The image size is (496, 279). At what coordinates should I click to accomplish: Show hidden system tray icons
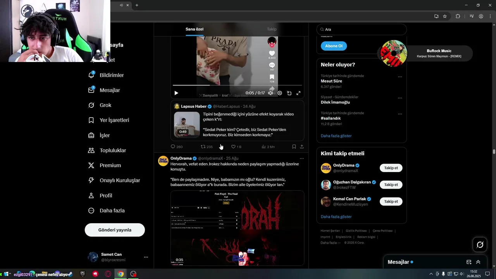click(431, 274)
